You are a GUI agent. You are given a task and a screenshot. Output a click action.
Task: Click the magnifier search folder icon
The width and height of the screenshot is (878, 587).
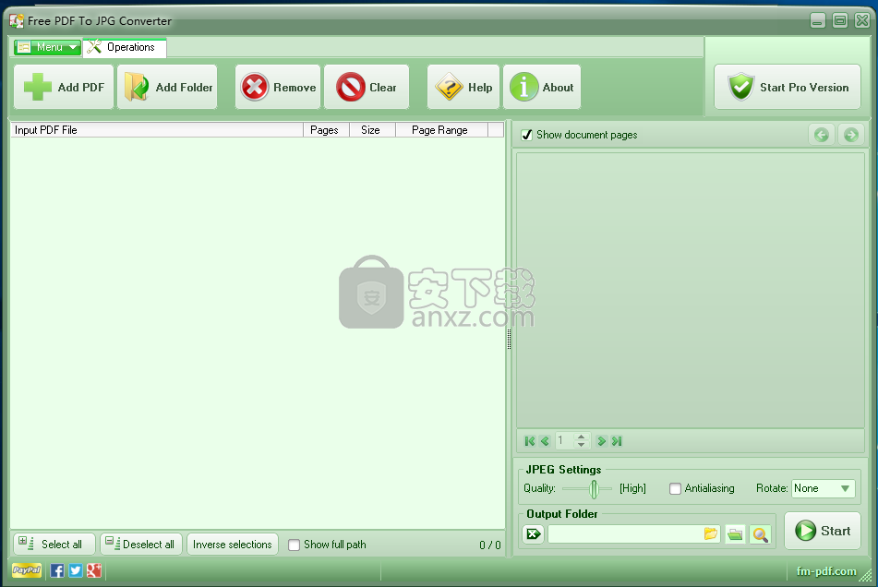761,534
